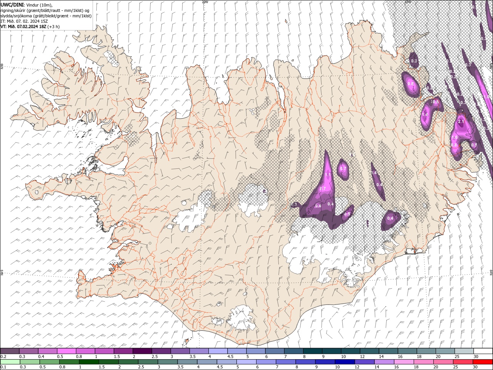
Task: Click the '64N' latitude label on right edge
Action: pos(491,272)
